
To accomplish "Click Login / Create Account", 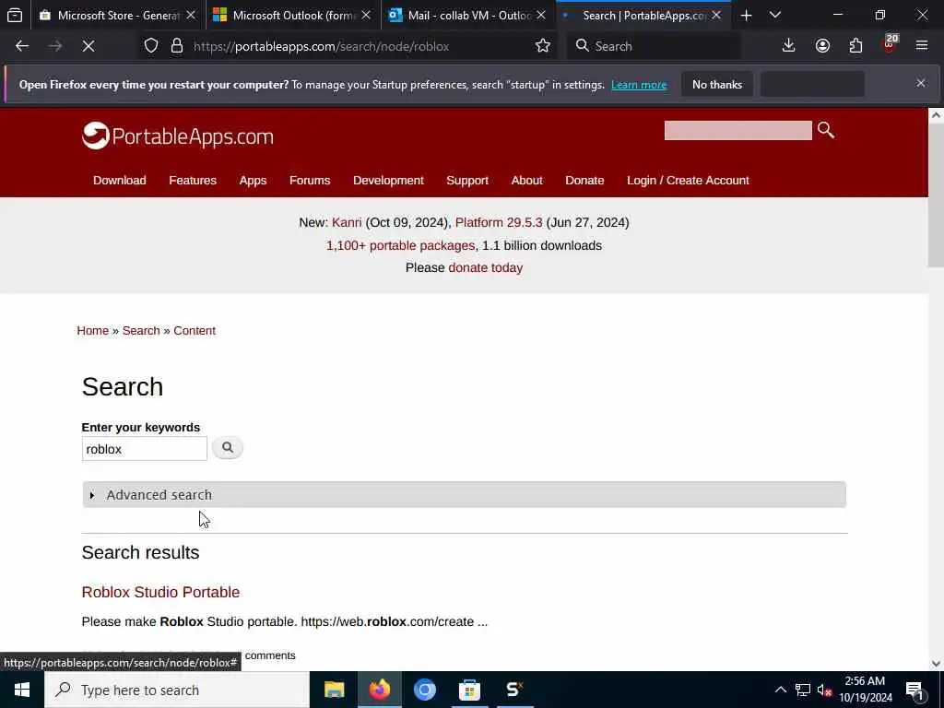I will pyautogui.click(x=688, y=181).
